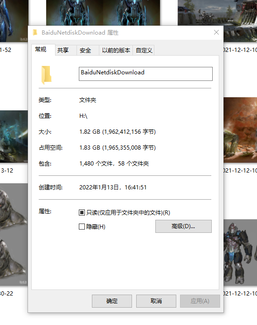Image resolution: width=257 pixels, height=325 pixels.
Task: Toggle the read-only (只读) checkbox
Action: tap(82, 212)
